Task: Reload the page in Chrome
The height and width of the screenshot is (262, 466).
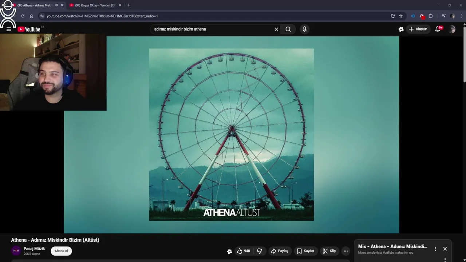Action: coord(23,16)
